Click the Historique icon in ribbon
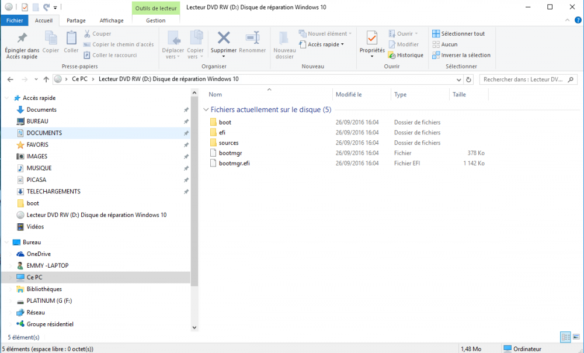 pyautogui.click(x=392, y=55)
